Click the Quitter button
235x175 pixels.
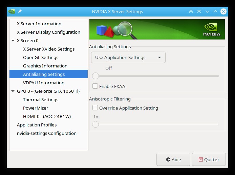(209, 159)
